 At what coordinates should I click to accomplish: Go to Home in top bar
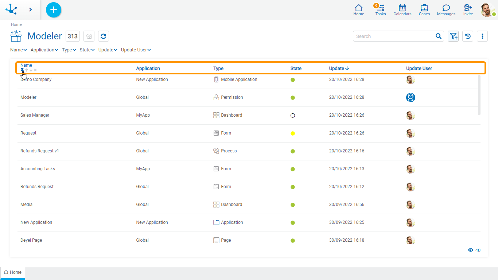[359, 10]
